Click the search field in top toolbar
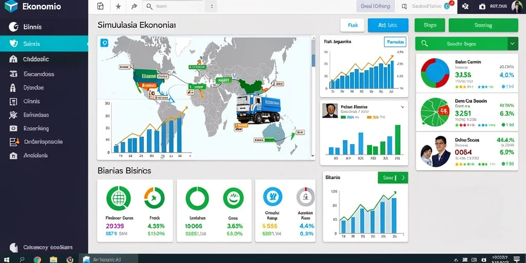 coord(174,6)
